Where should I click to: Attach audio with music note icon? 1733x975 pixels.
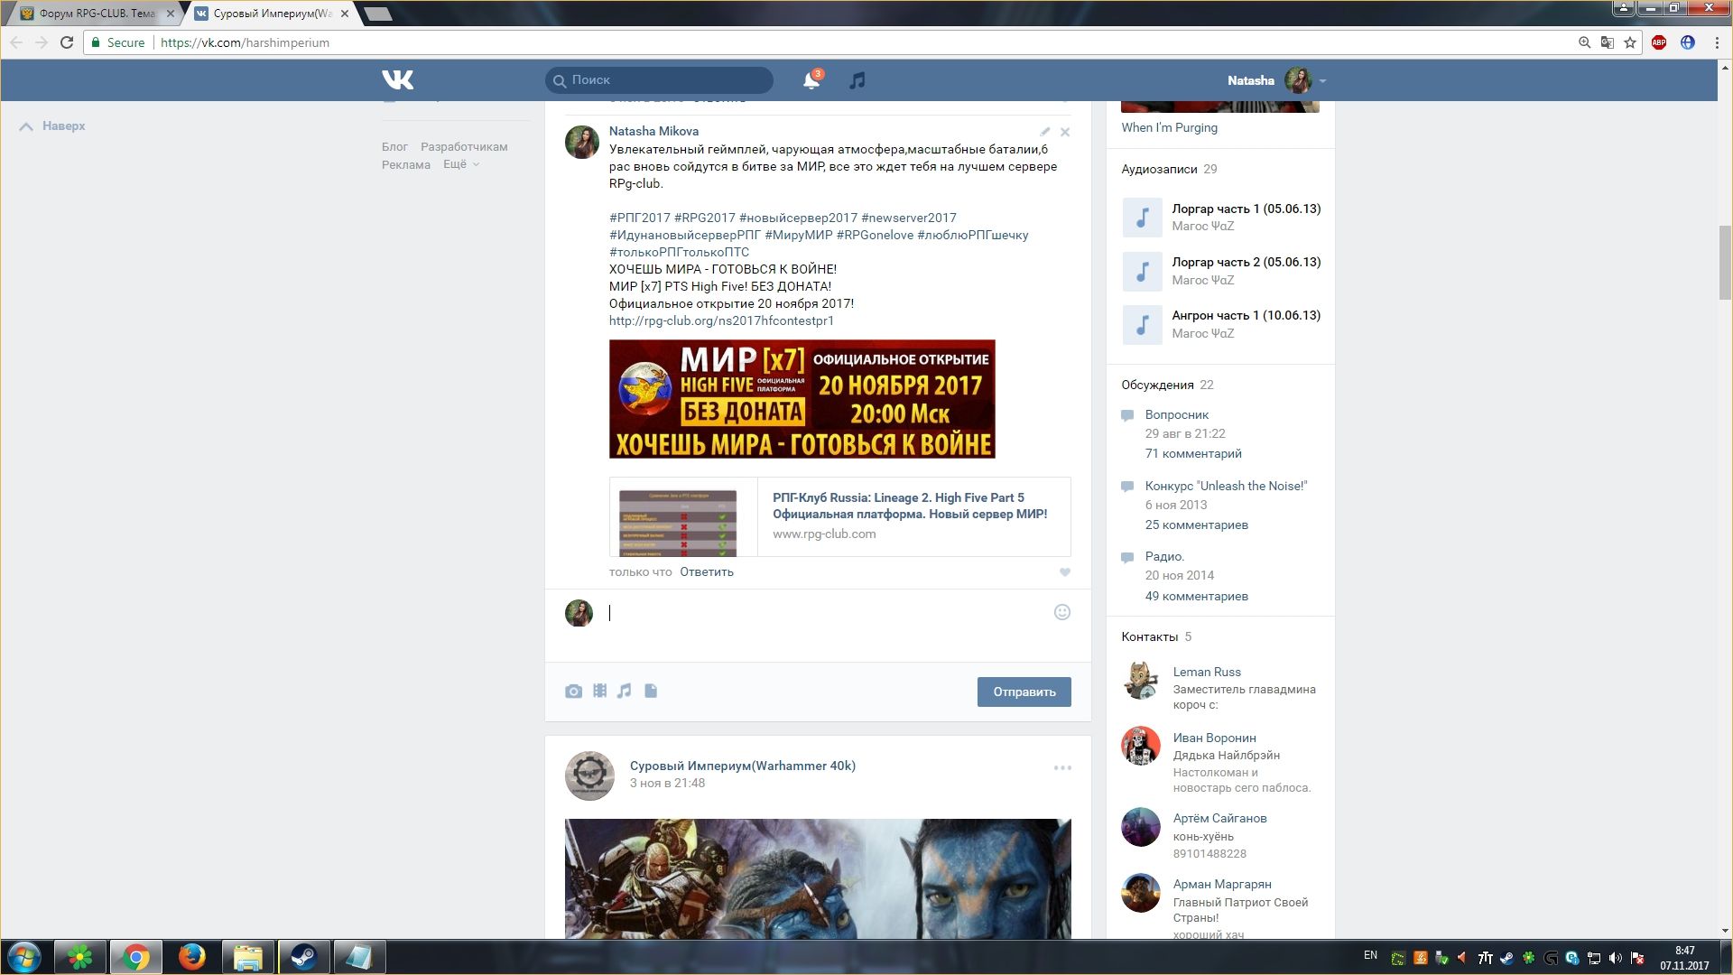pos(625,692)
